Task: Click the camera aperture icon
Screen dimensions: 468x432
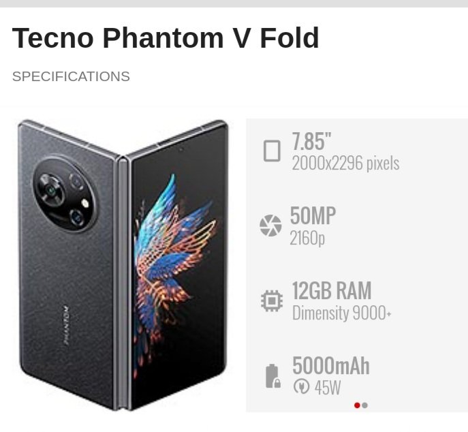Action: pyautogui.click(x=270, y=226)
